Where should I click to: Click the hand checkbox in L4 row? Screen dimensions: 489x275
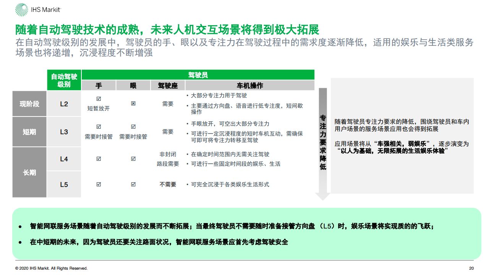(x=99, y=159)
